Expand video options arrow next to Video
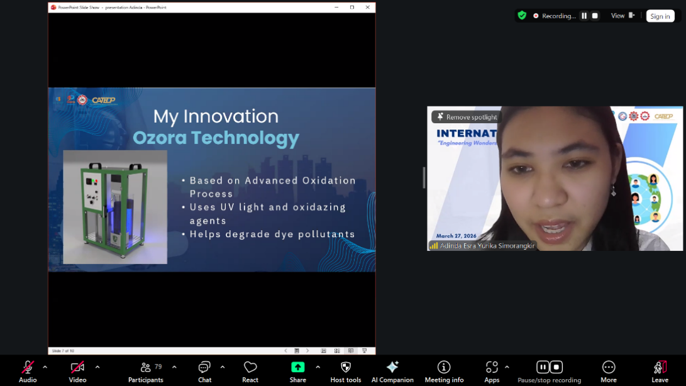Viewport: 686px width, 386px height. tap(97, 367)
